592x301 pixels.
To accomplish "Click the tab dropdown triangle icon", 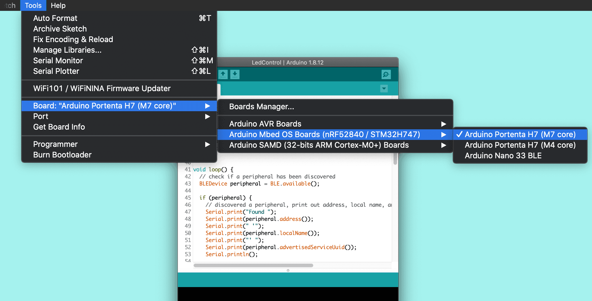I will pos(384,89).
